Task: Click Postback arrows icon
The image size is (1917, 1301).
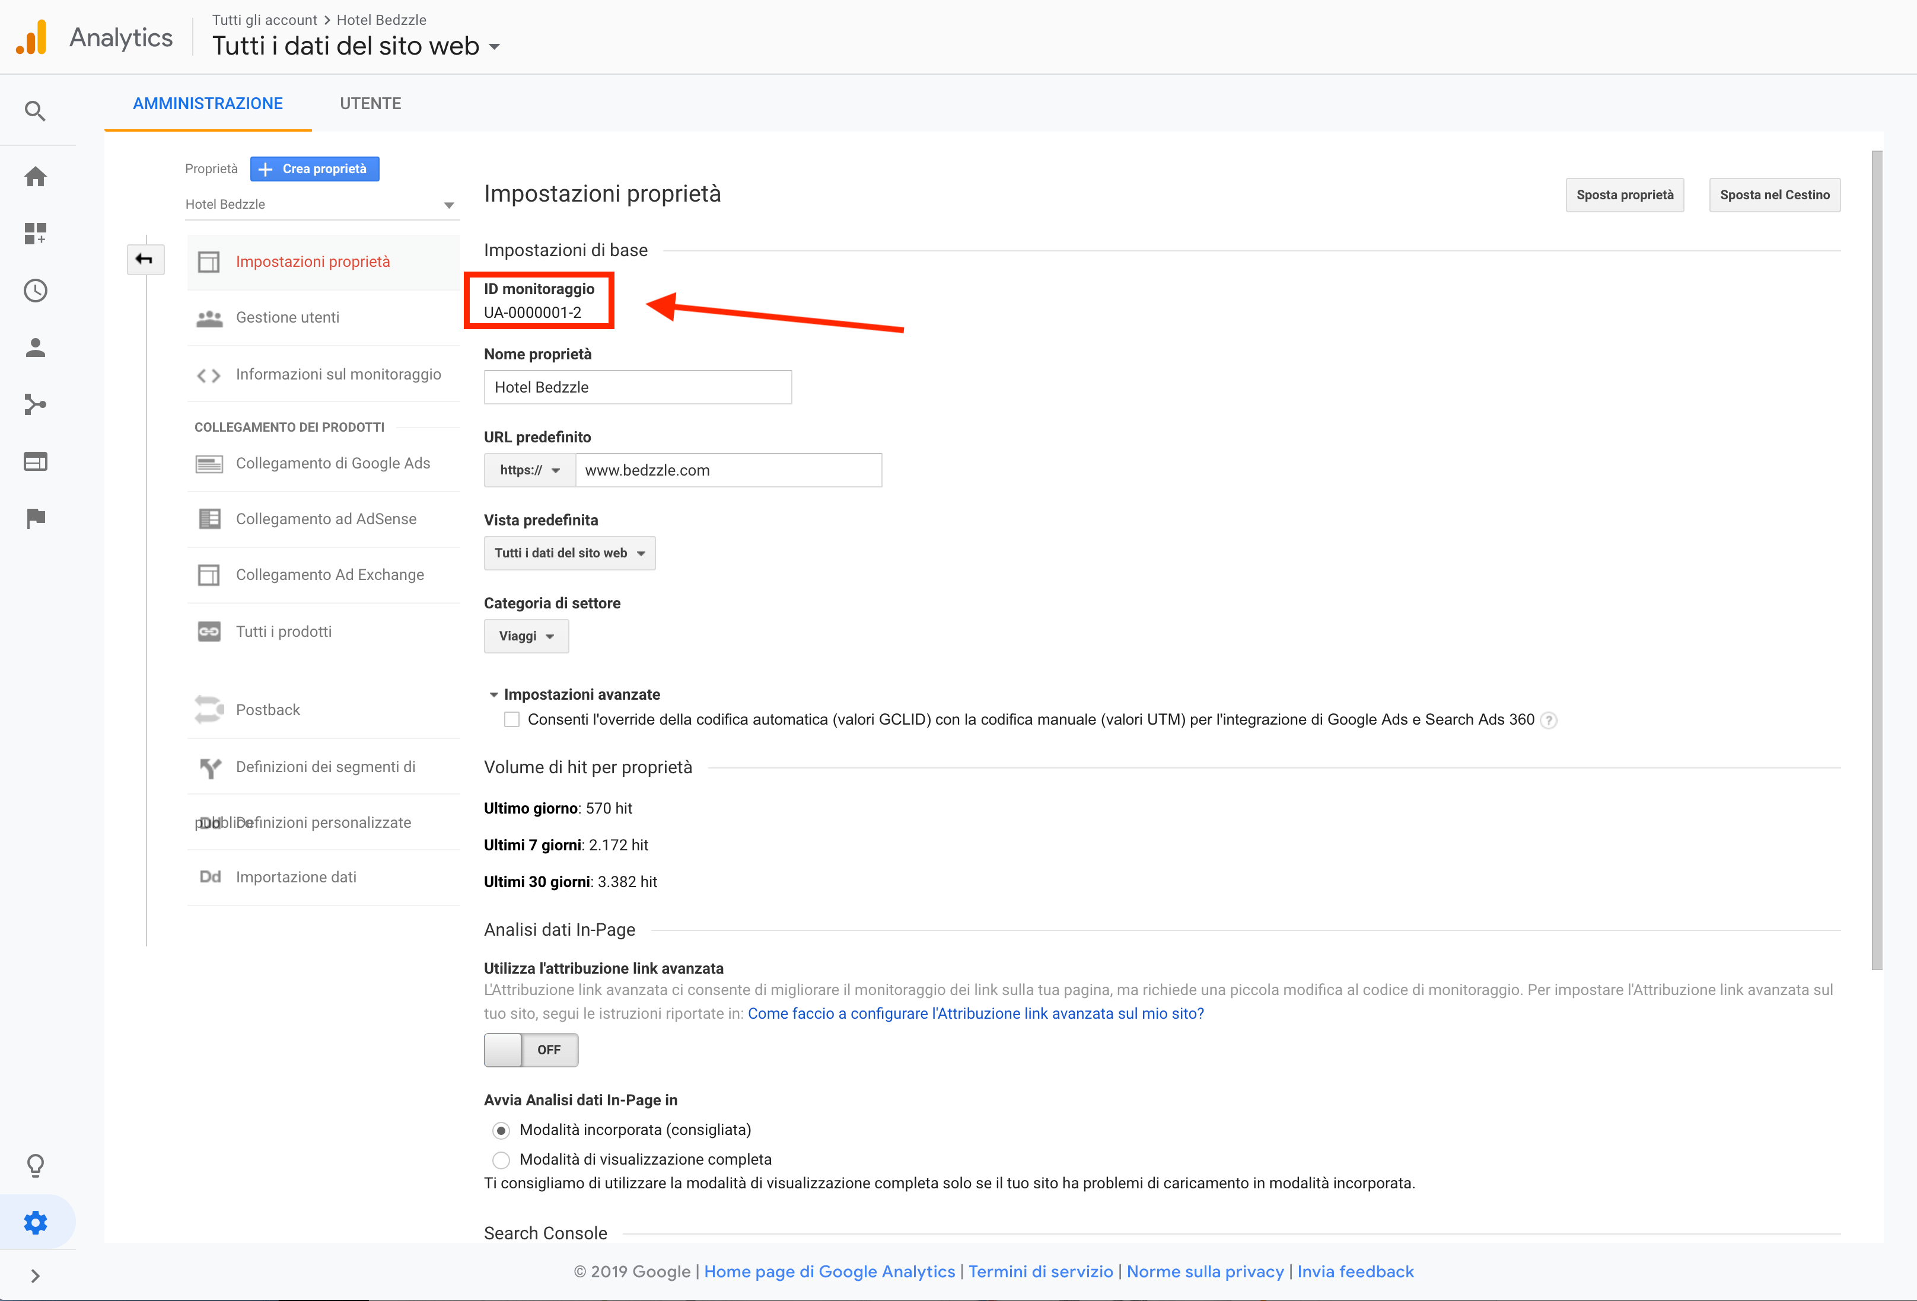Action: click(209, 710)
